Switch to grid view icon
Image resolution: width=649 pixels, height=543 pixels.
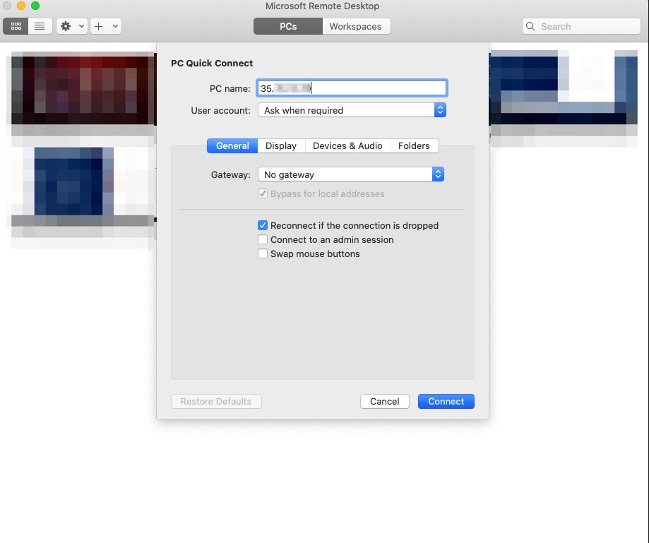pyautogui.click(x=16, y=27)
